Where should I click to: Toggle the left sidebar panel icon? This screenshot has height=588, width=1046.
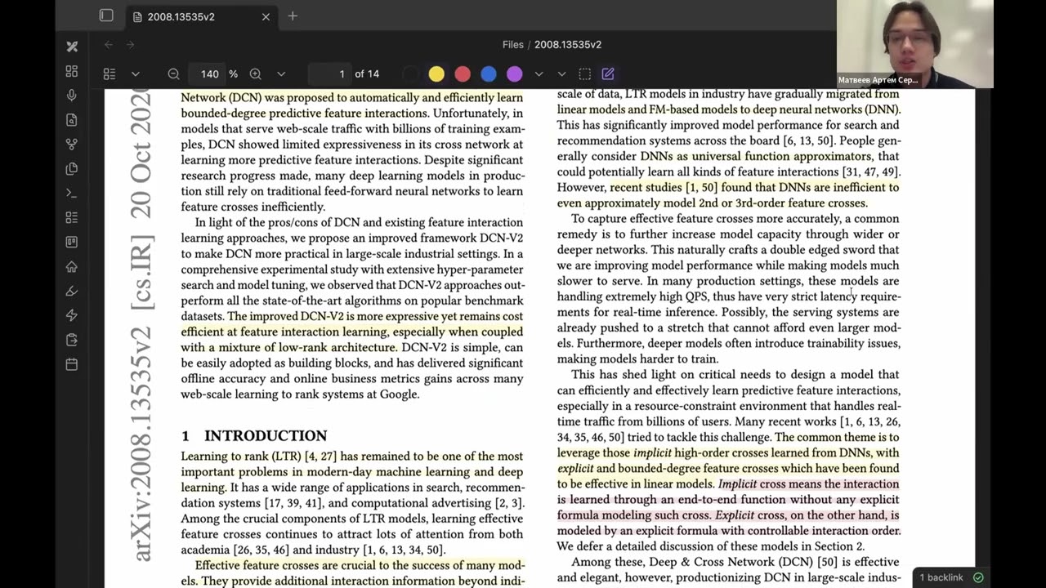point(106,16)
